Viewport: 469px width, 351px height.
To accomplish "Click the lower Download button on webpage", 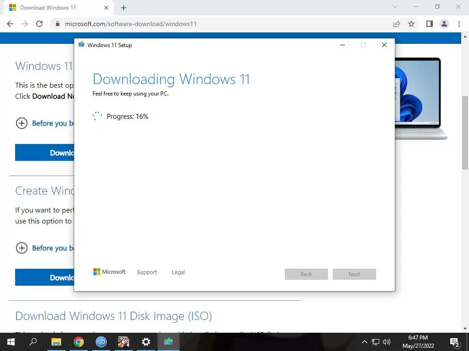I will point(44,277).
